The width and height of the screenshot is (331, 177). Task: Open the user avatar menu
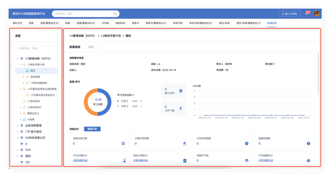pyautogui.click(x=317, y=13)
